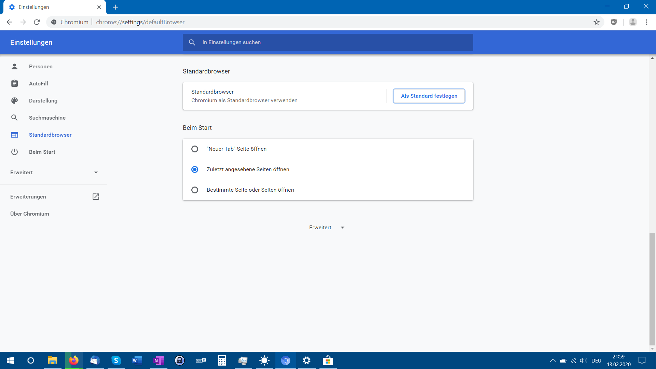
Task: Click the back navigation arrow
Action: pos(9,22)
